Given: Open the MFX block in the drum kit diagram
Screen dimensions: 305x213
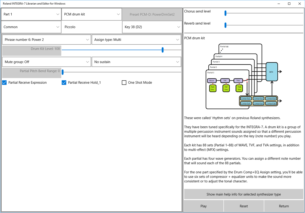Looking at the screenshot, I should point(272,72).
